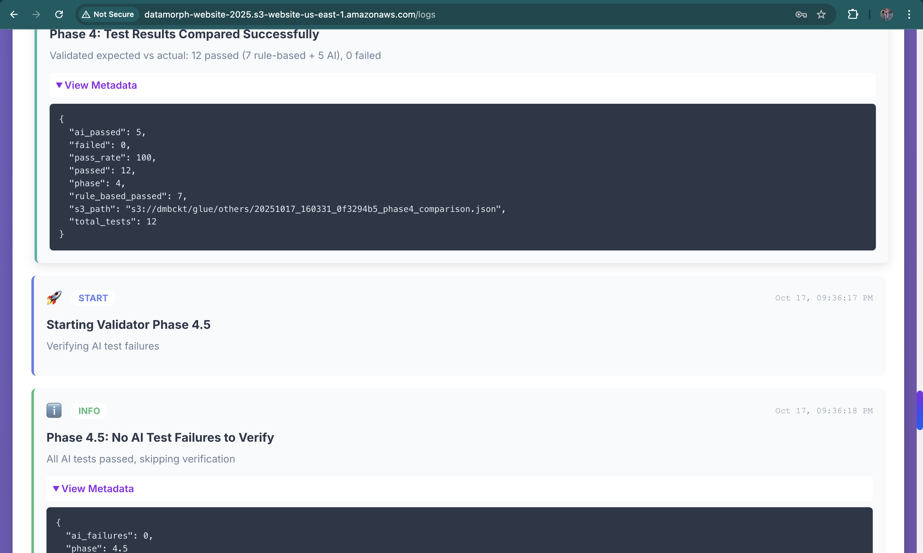Reload the current page
This screenshot has width=923, height=553.
click(x=59, y=14)
